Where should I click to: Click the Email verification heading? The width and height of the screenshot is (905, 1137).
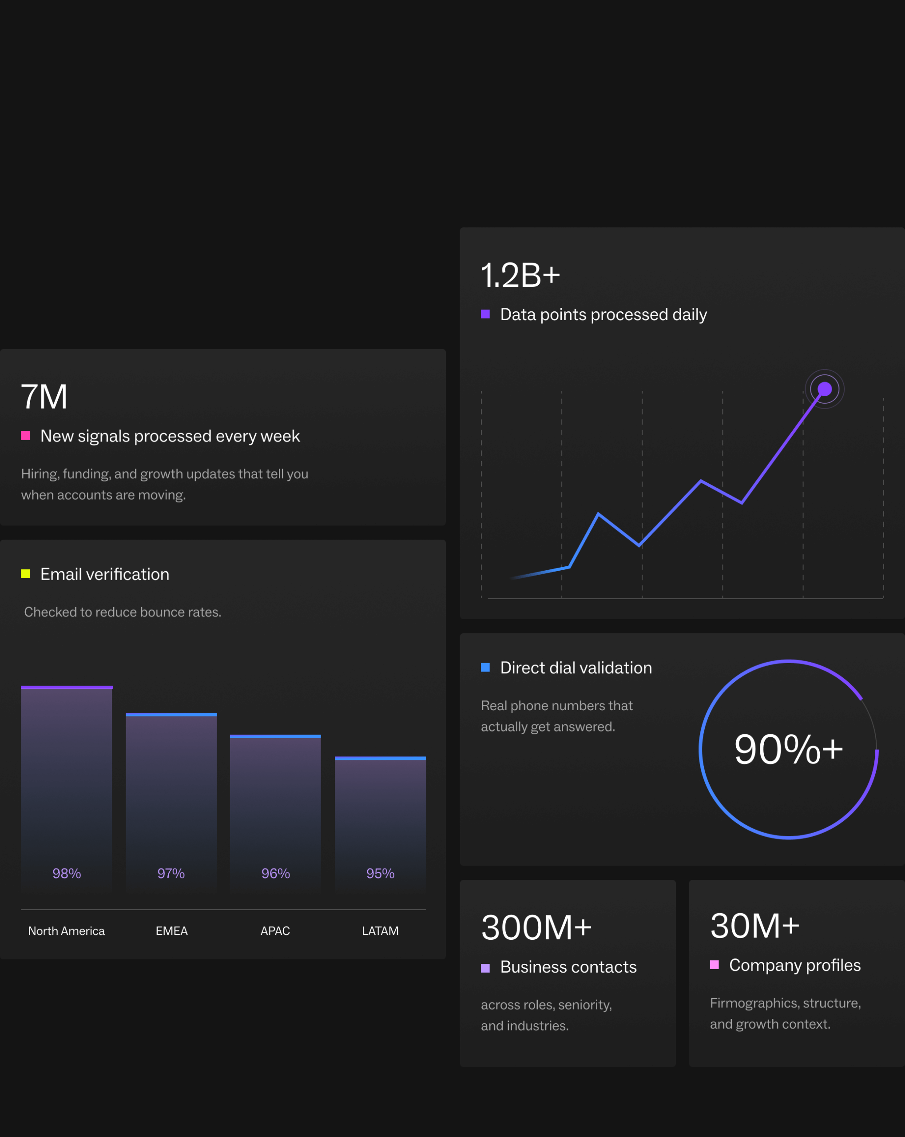(104, 574)
